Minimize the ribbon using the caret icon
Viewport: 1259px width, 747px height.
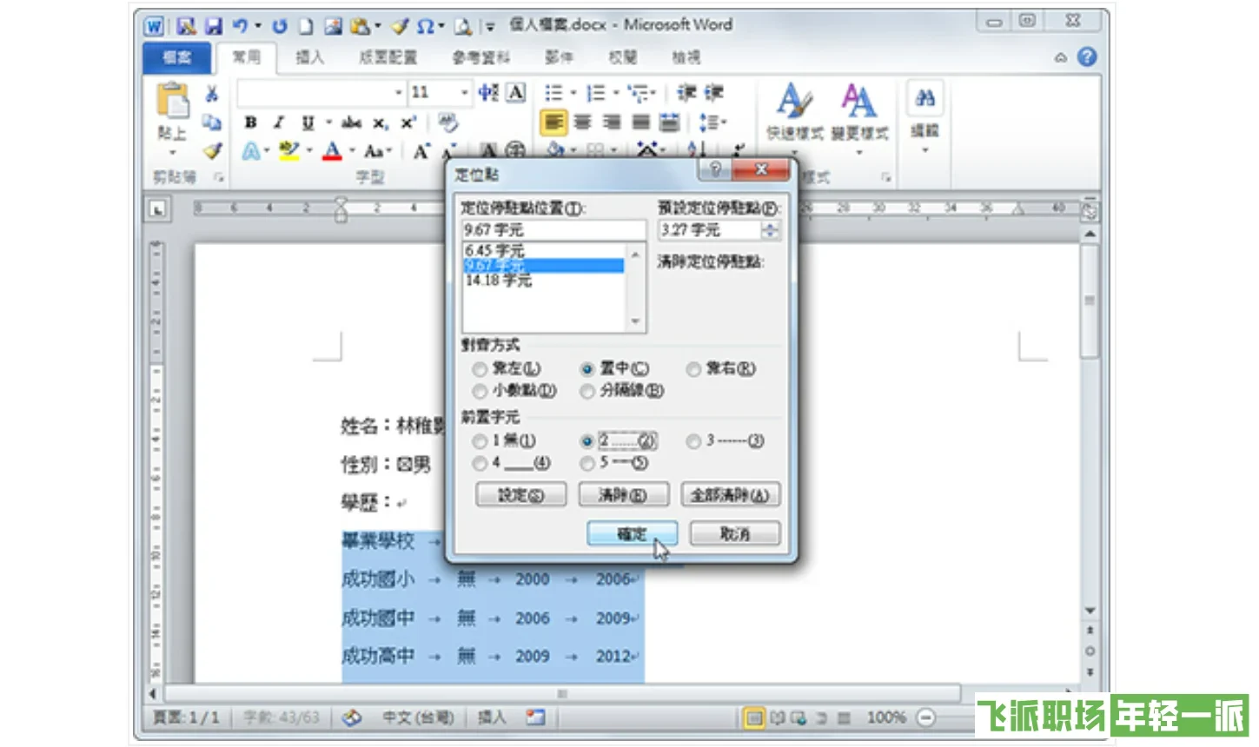pyautogui.click(x=1061, y=58)
